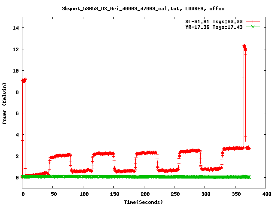Screen dimensions: 275x206
Task: Click the red legend line sample marker
Action: pyautogui.click(x=253, y=21)
